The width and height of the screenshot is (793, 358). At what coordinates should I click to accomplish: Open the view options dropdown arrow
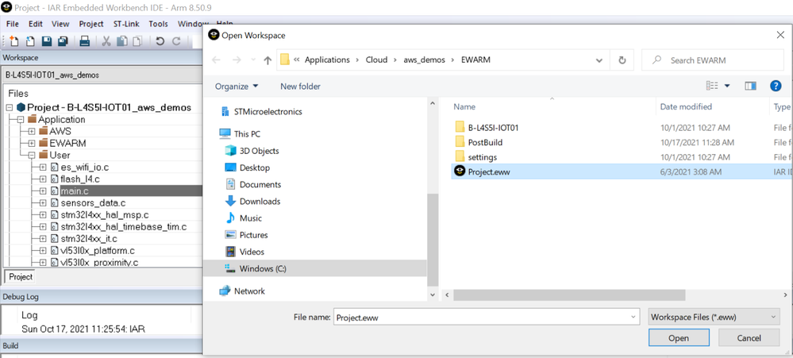727,86
